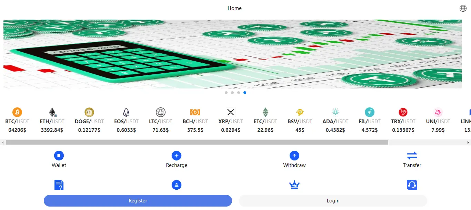The image size is (471, 210).
Task: Open the bank building icon
Action: 177,185
